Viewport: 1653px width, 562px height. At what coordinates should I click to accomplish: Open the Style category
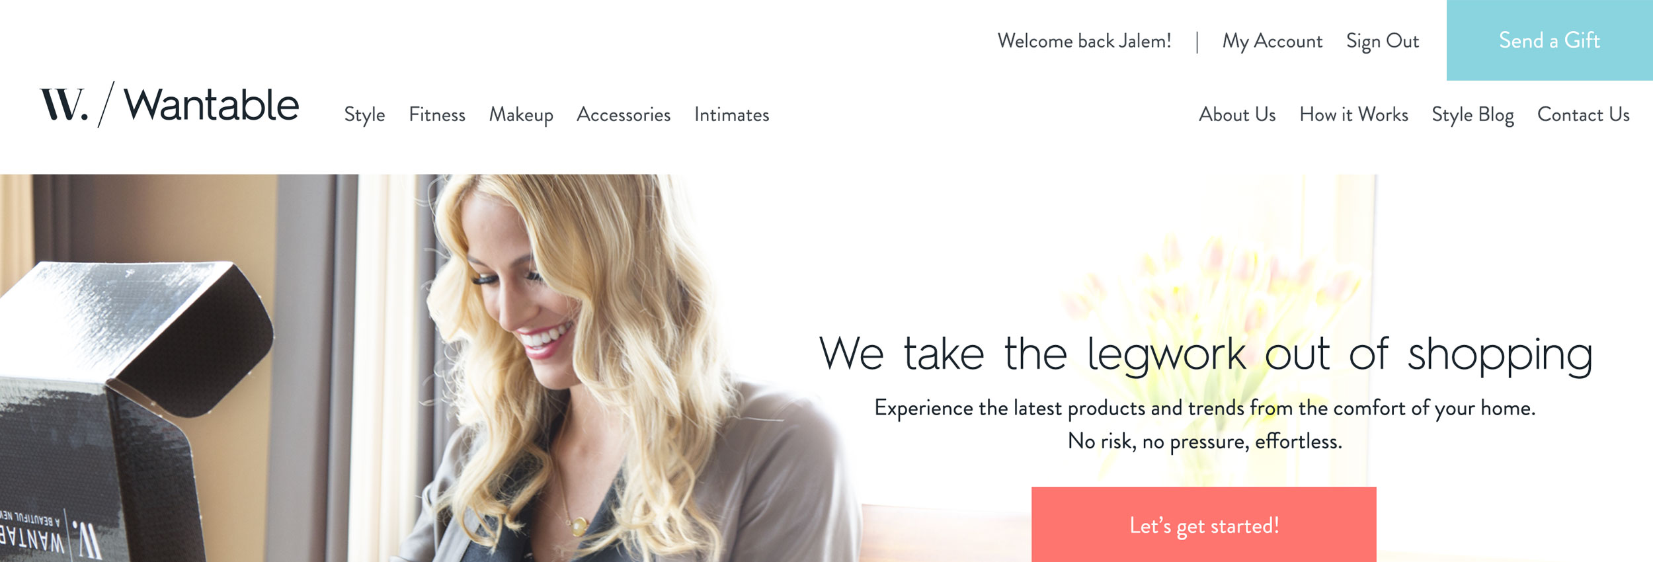364,115
